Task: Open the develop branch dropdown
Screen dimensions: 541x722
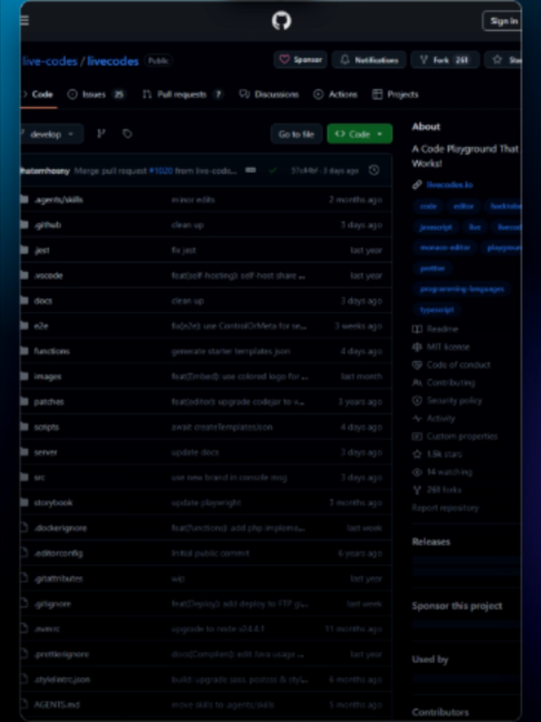Action: tap(52, 134)
